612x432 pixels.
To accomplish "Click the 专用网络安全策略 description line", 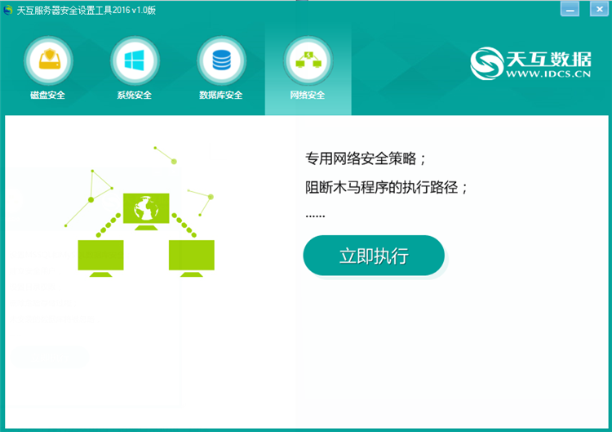I will [366, 158].
